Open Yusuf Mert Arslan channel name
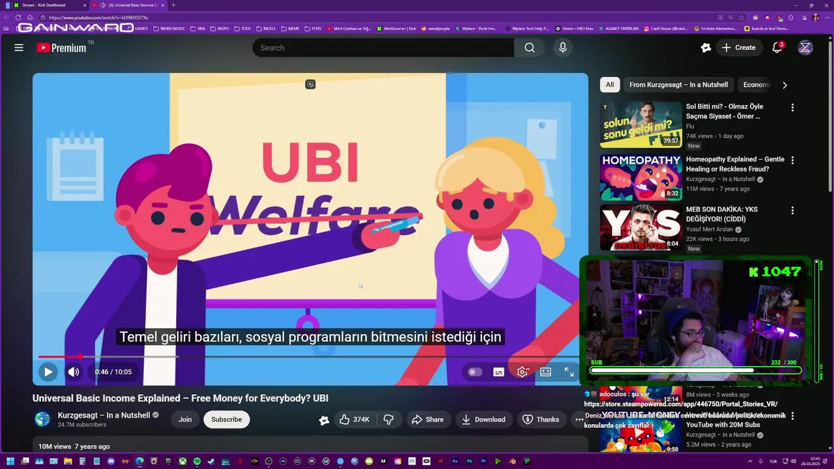This screenshot has width=834, height=469. point(710,229)
